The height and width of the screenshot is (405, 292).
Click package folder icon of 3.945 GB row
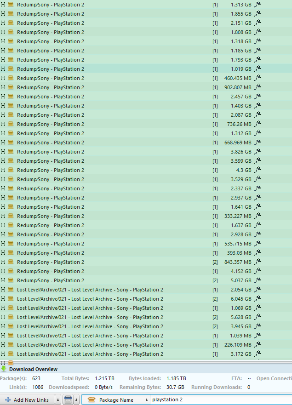[11, 326]
